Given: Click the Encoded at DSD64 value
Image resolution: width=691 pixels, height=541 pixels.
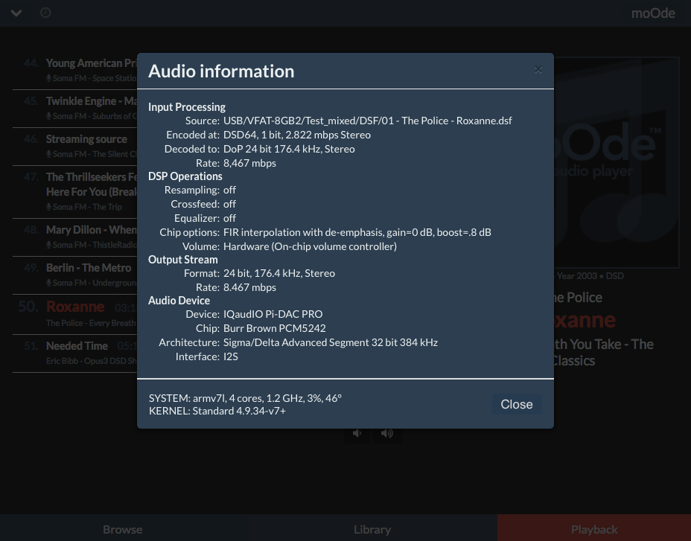Looking at the screenshot, I should click(297, 135).
